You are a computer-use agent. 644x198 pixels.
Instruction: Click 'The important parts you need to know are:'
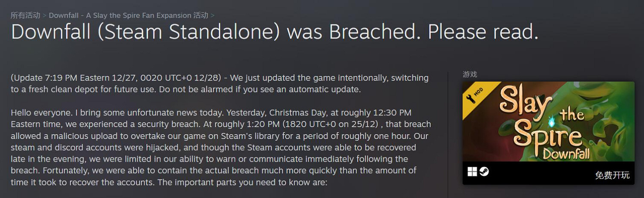click(236, 182)
